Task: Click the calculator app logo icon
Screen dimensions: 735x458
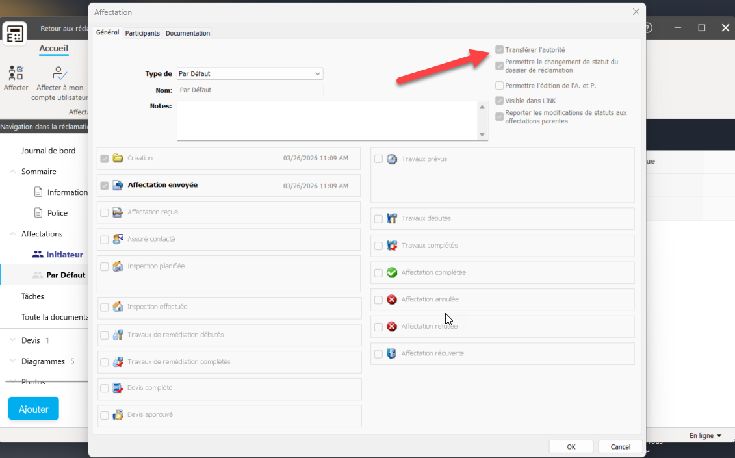Action: pyautogui.click(x=14, y=34)
